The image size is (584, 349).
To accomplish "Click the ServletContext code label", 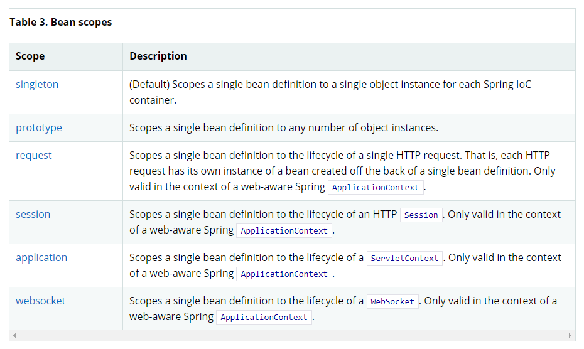I will [404, 258].
